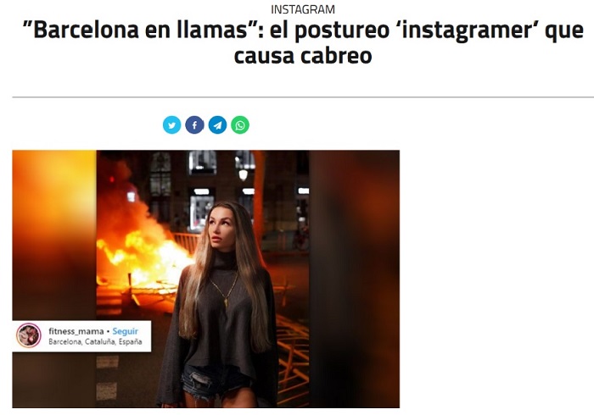Share the article on Facebook

pyautogui.click(x=194, y=125)
